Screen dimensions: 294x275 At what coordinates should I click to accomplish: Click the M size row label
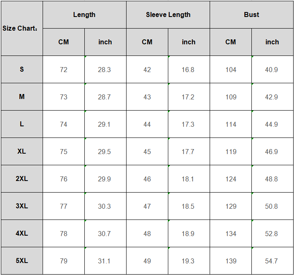click(x=22, y=97)
